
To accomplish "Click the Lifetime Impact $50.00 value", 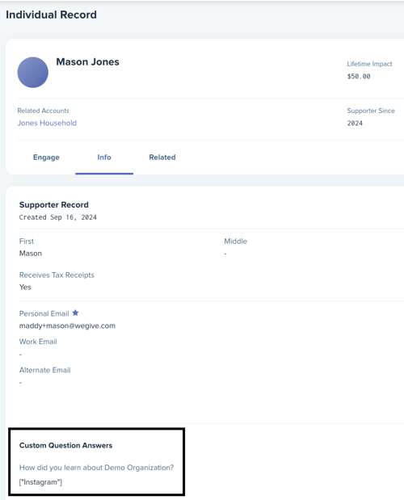I will pyautogui.click(x=359, y=77).
